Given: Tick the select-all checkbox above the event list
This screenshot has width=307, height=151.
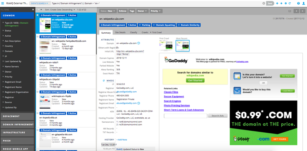Looking at the screenshot, I should click(39, 9).
